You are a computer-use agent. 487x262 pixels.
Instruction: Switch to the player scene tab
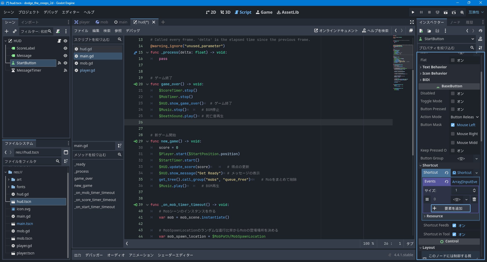(82, 22)
